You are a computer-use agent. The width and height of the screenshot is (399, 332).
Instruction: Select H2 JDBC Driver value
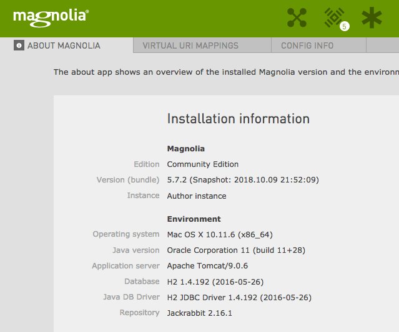point(239,297)
